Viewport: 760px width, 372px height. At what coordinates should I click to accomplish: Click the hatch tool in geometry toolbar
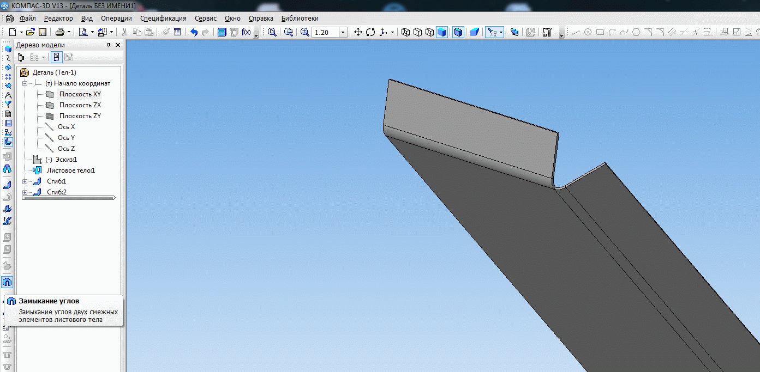[672, 32]
